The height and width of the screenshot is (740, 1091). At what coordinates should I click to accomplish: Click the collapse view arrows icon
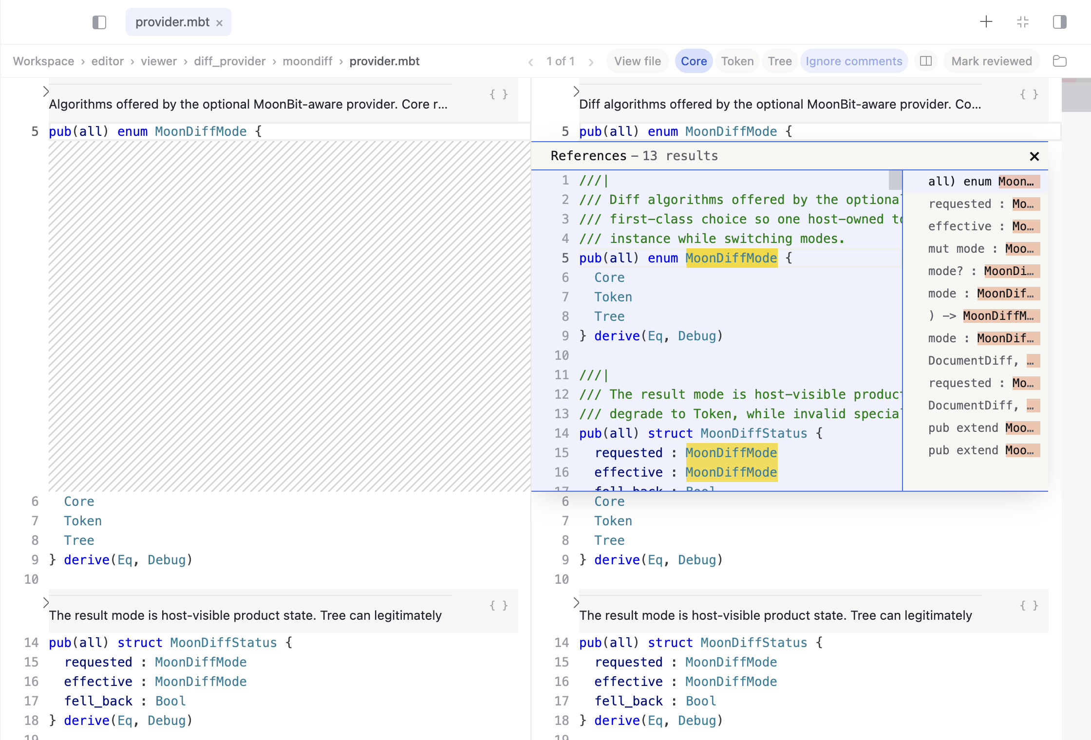[x=1023, y=22]
